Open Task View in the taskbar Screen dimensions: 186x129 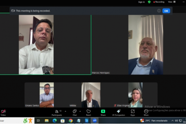click(x=38, y=121)
